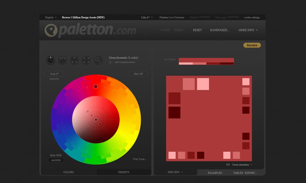Screen dimensions: 306x183
Task: Select the Tetrad scheme icon
Action: (x=86, y=61)
